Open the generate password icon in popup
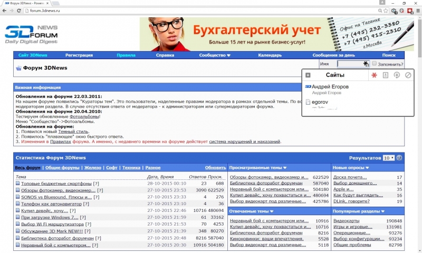Image resolution: width=422 pixels, height=253 pixels. click(397, 75)
